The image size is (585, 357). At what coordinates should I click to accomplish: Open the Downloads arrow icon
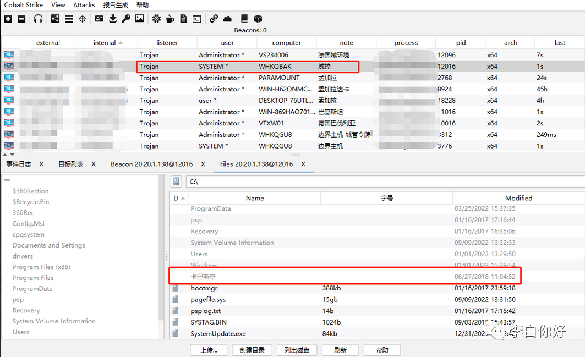click(x=113, y=19)
